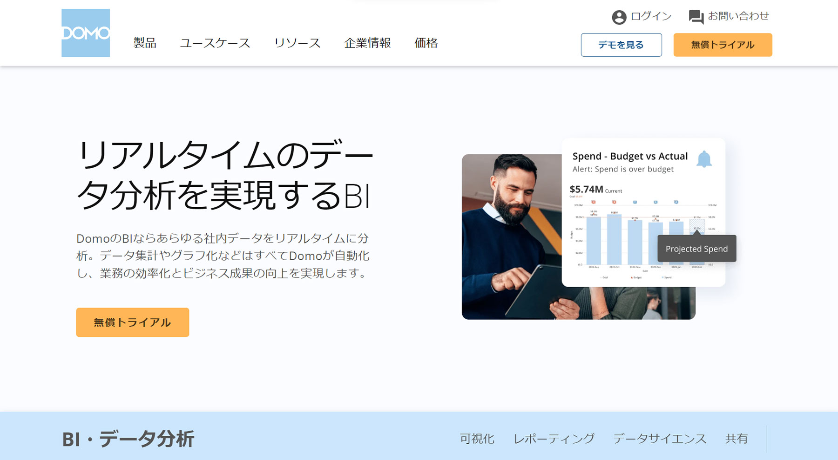
Task: Click the DOMO logo
Action: (x=86, y=33)
